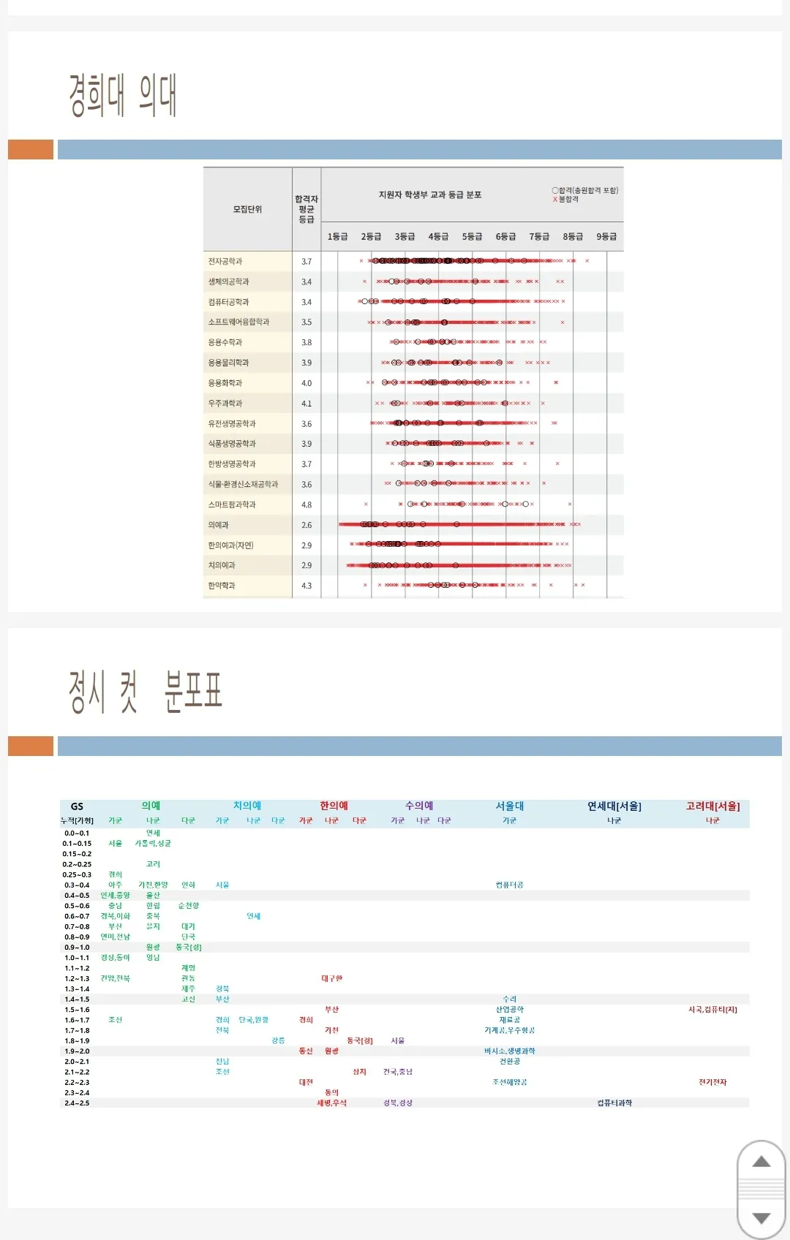The width and height of the screenshot is (790, 1240).
Task: Click the 누적[가형] row header
Action: click(77, 820)
